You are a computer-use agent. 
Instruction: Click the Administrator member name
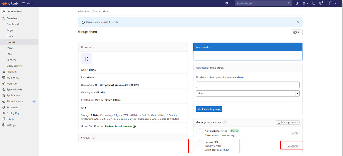(212, 131)
